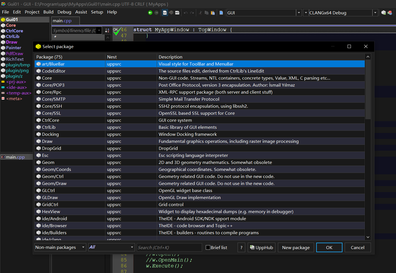This screenshot has width=396, height=273.
Task: Click the A-Z sort symbols icon
Action: coord(107,30)
